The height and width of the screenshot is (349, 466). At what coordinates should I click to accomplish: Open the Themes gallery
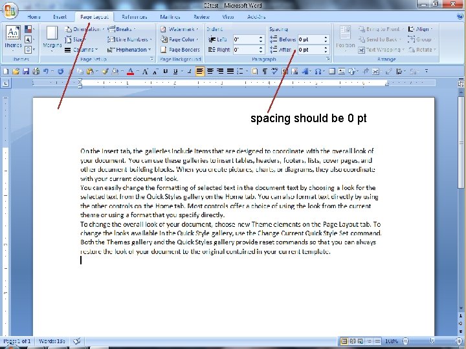(x=13, y=38)
